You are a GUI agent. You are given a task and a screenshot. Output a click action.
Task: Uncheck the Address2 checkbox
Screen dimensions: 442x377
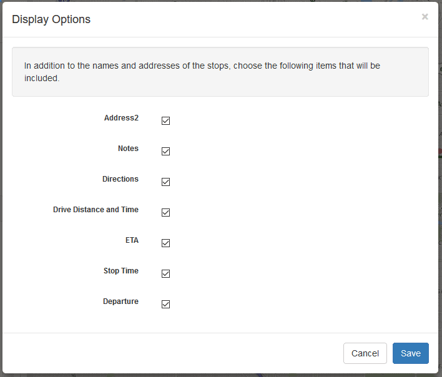(165, 120)
